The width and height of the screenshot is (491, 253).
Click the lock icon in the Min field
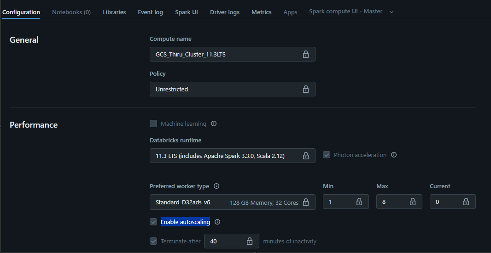(x=359, y=202)
